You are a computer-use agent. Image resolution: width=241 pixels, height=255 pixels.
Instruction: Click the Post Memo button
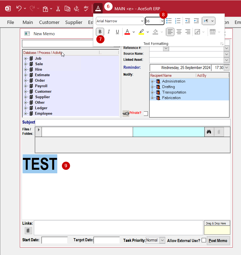pos(218,240)
